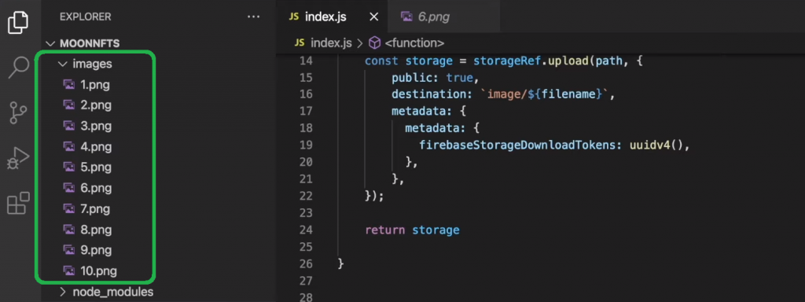This screenshot has height=302, width=805.
Task: Click index.js in the breadcrumb
Action: coord(331,43)
